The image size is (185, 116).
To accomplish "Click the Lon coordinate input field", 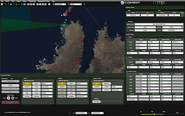I will coord(97,113).
